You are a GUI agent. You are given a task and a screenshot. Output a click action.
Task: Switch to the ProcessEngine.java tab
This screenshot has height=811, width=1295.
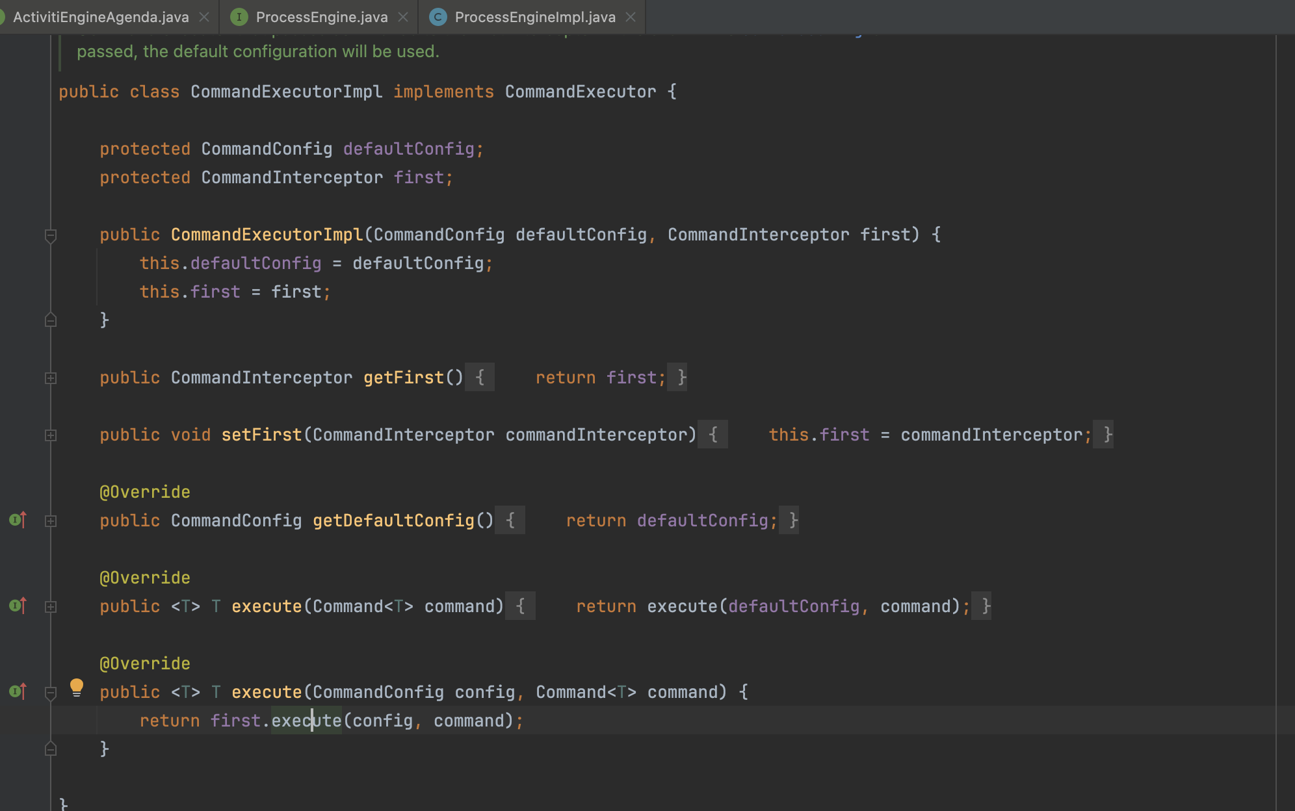click(321, 17)
